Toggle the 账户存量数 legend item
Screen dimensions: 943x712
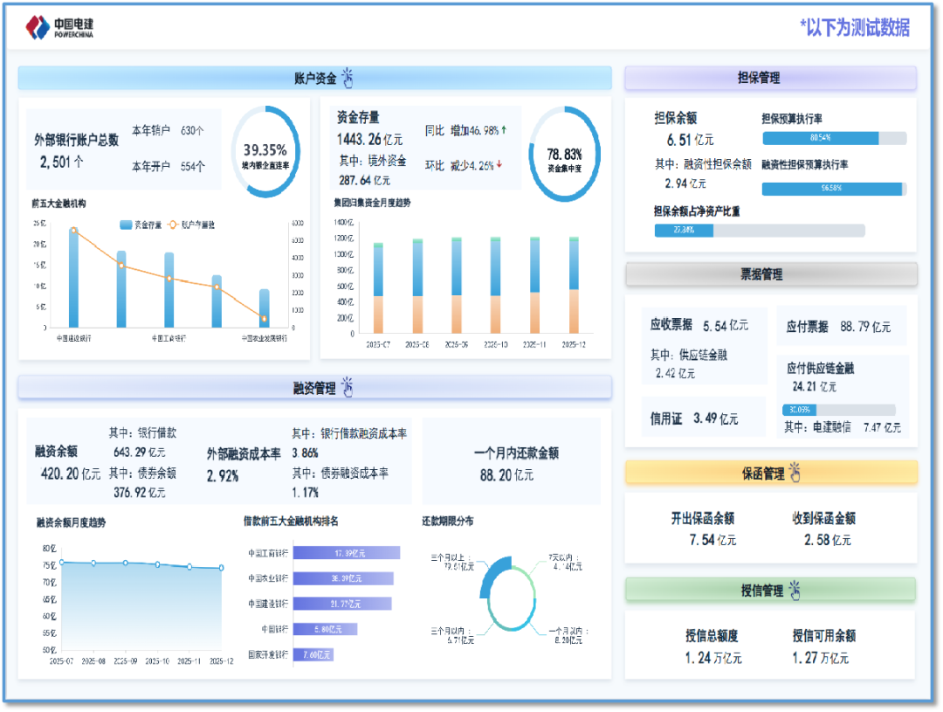click(191, 225)
